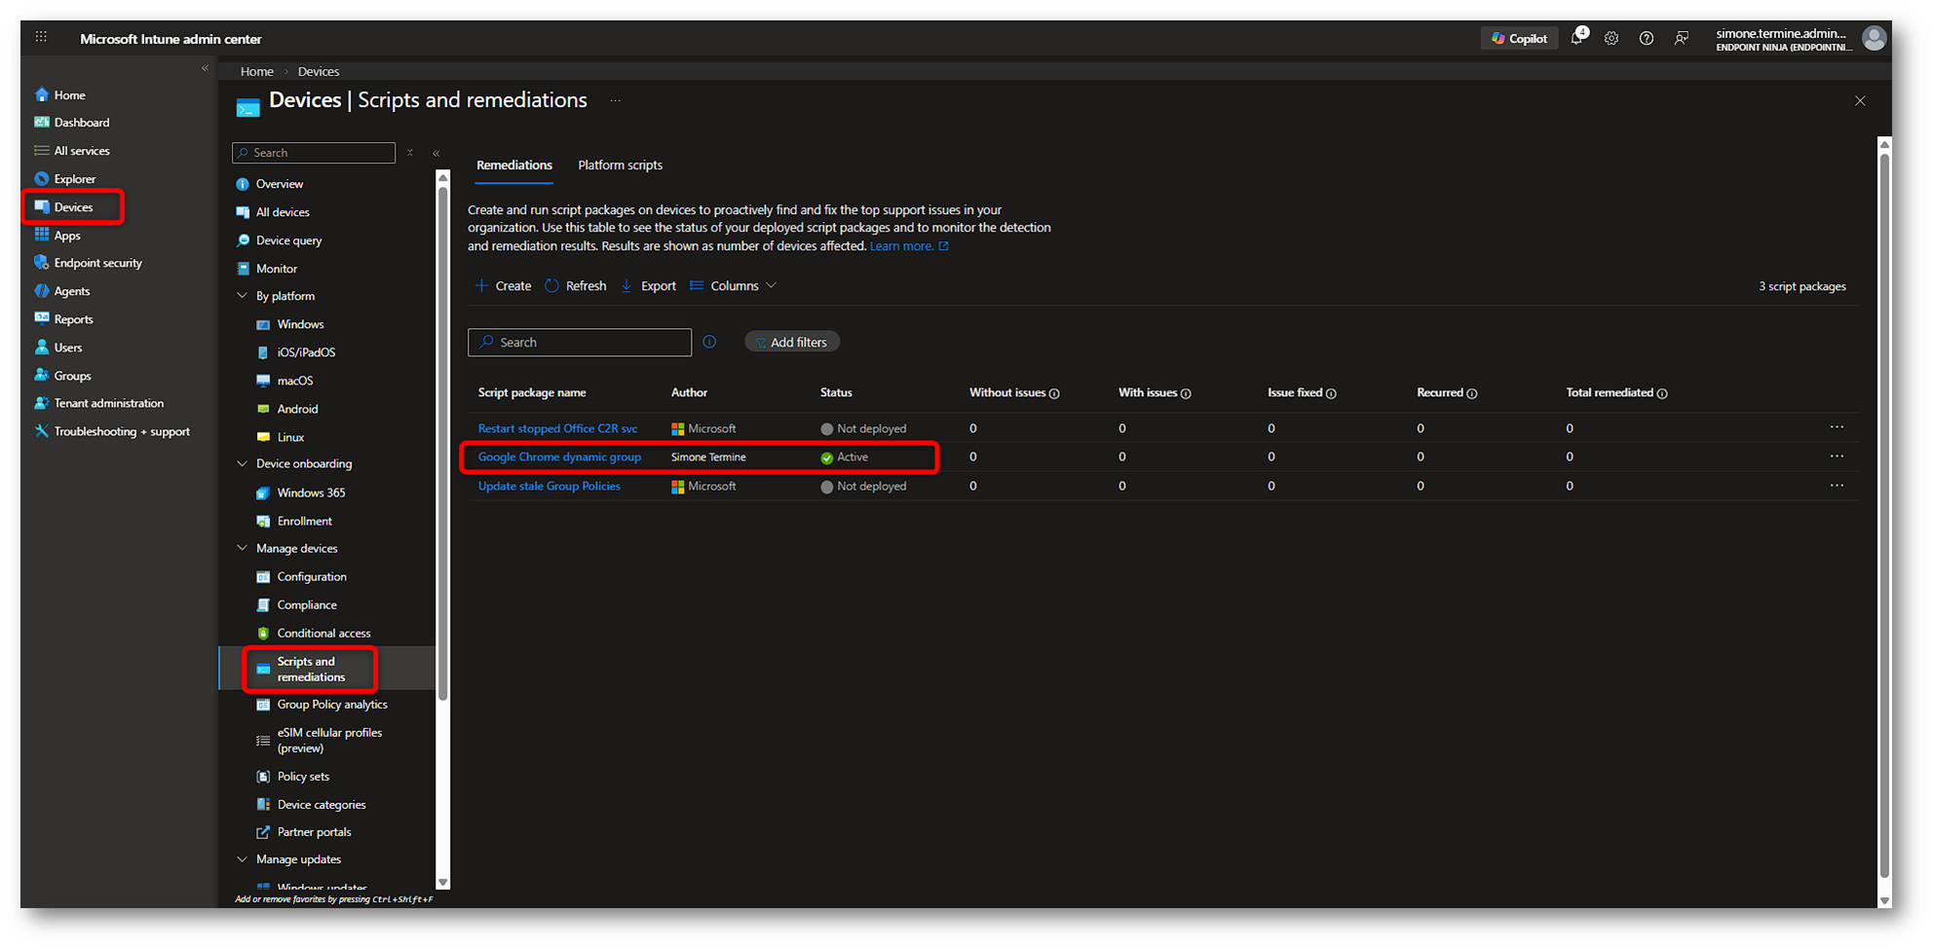
Task: Switch to the Platform scripts tab
Action: (620, 165)
